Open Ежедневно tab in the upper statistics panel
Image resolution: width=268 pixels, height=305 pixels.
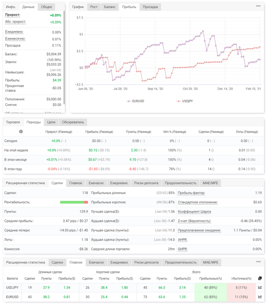pos(119,183)
